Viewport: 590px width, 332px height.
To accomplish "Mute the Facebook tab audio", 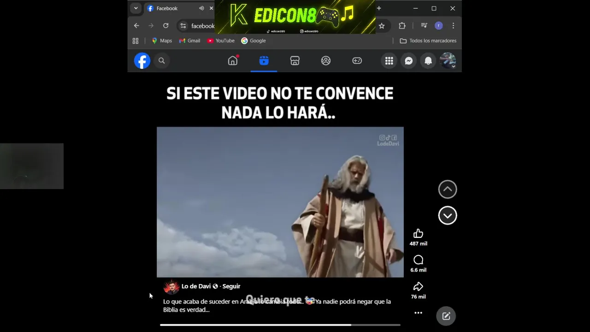I will [201, 8].
